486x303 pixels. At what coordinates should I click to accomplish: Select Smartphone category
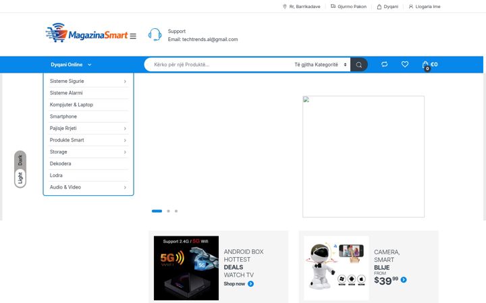coord(63,116)
